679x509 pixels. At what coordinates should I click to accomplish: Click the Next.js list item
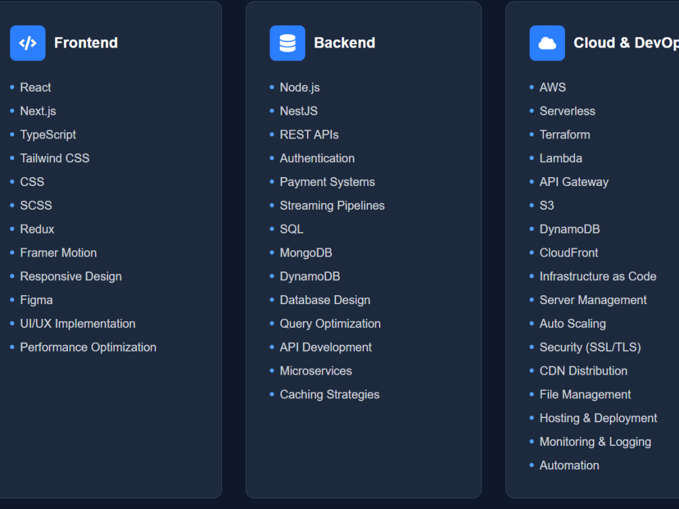38,111
